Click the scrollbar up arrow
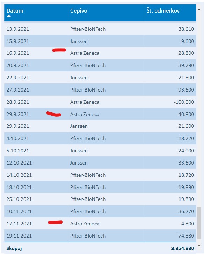 pos(199,10)
